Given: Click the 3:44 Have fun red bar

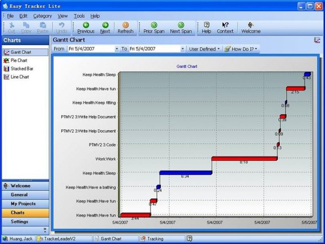Looking at the screenshot, I should (x=135, y=215).
